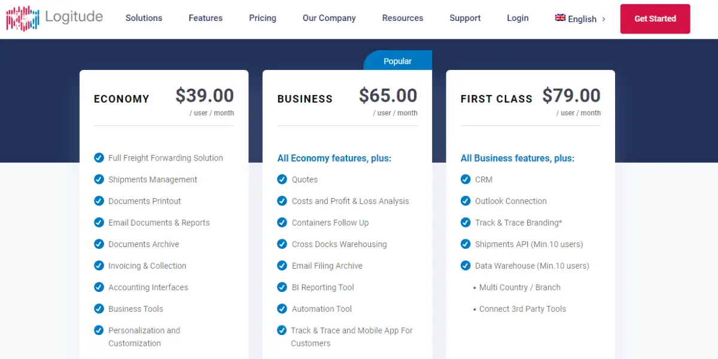
Task: Open the Features menu
Action: pyautogui.click(x=205, y=18)
